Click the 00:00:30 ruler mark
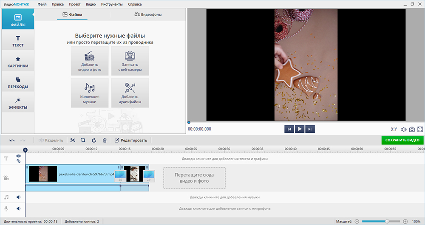Image resolution: width=425 pixels, height=225 pixels. (x=224, y=149)
